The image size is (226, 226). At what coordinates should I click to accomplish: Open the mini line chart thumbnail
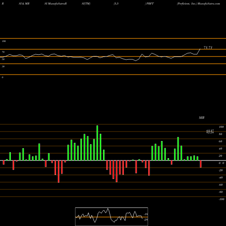tap(112, 217)
